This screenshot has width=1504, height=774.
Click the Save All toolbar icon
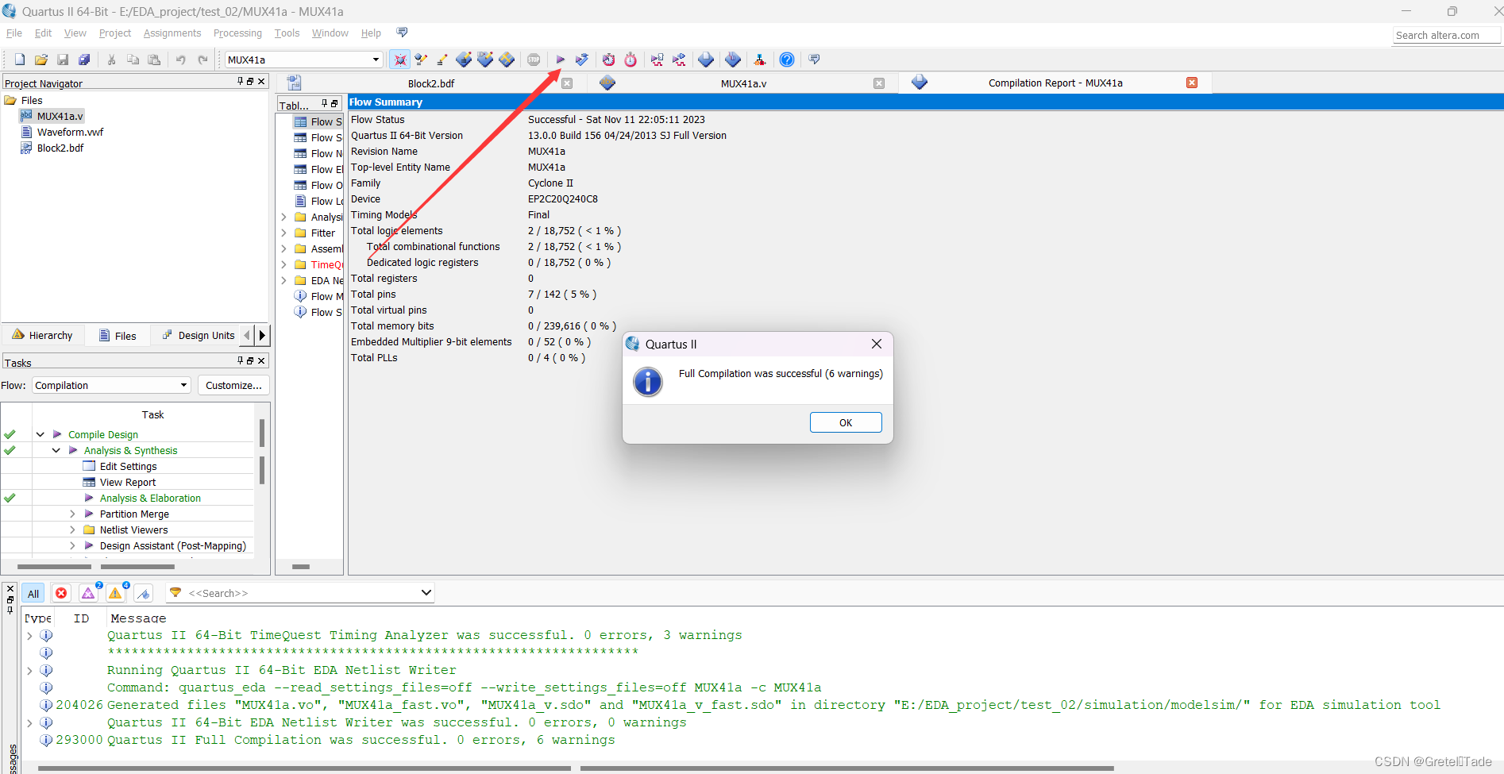84,60
